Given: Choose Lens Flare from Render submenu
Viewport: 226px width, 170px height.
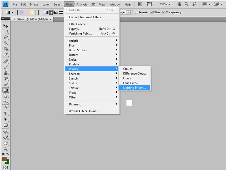Looking at the screenshot, I should [134, 83].
